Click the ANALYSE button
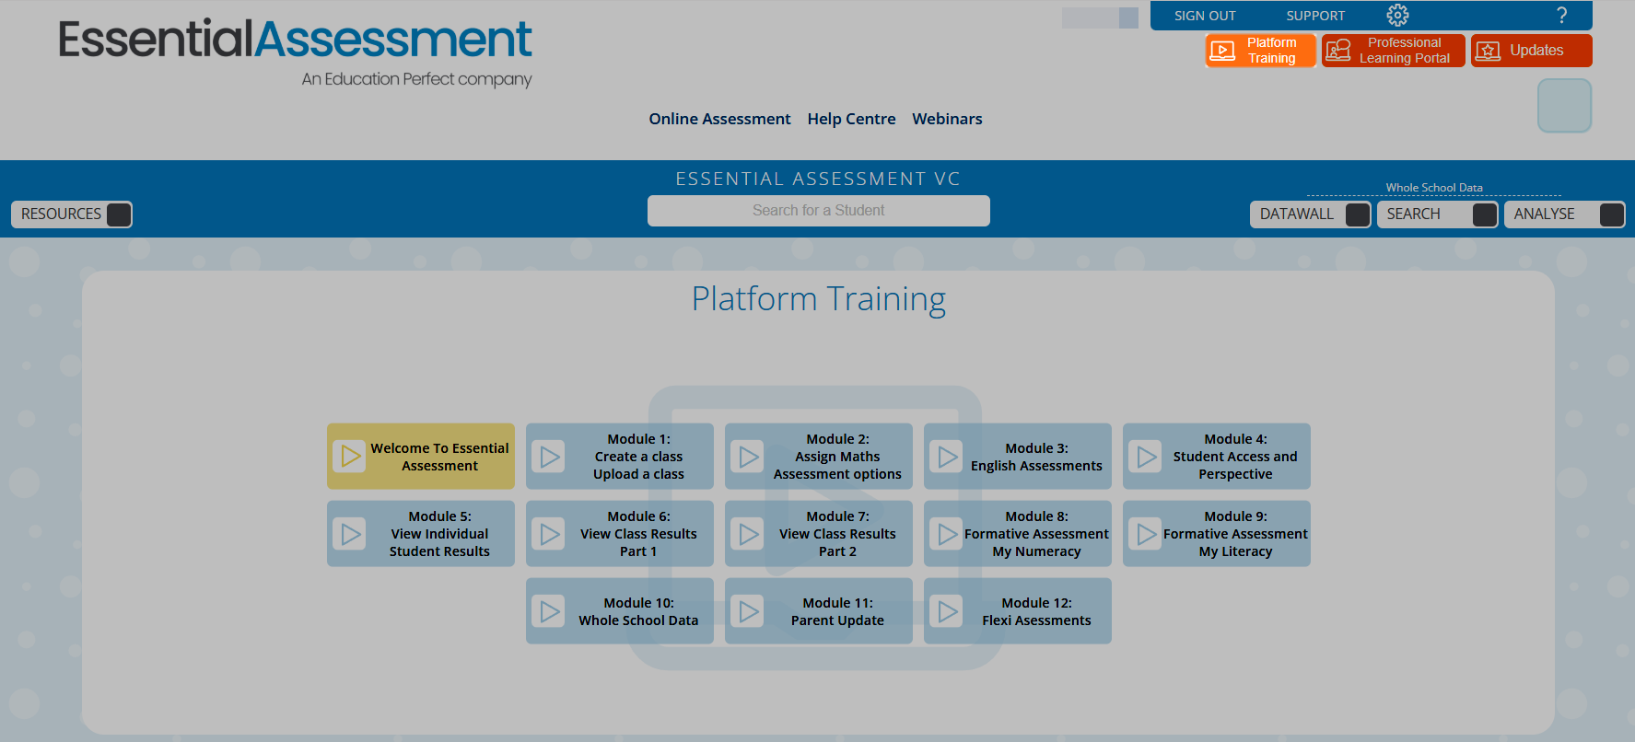 pyautogui.click(x=1564, y=214)
